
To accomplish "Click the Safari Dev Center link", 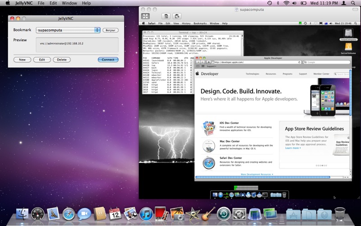I will (x=231, y=158).
